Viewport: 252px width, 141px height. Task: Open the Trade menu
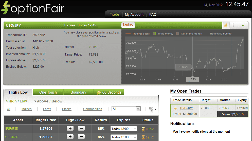[114, 14]
